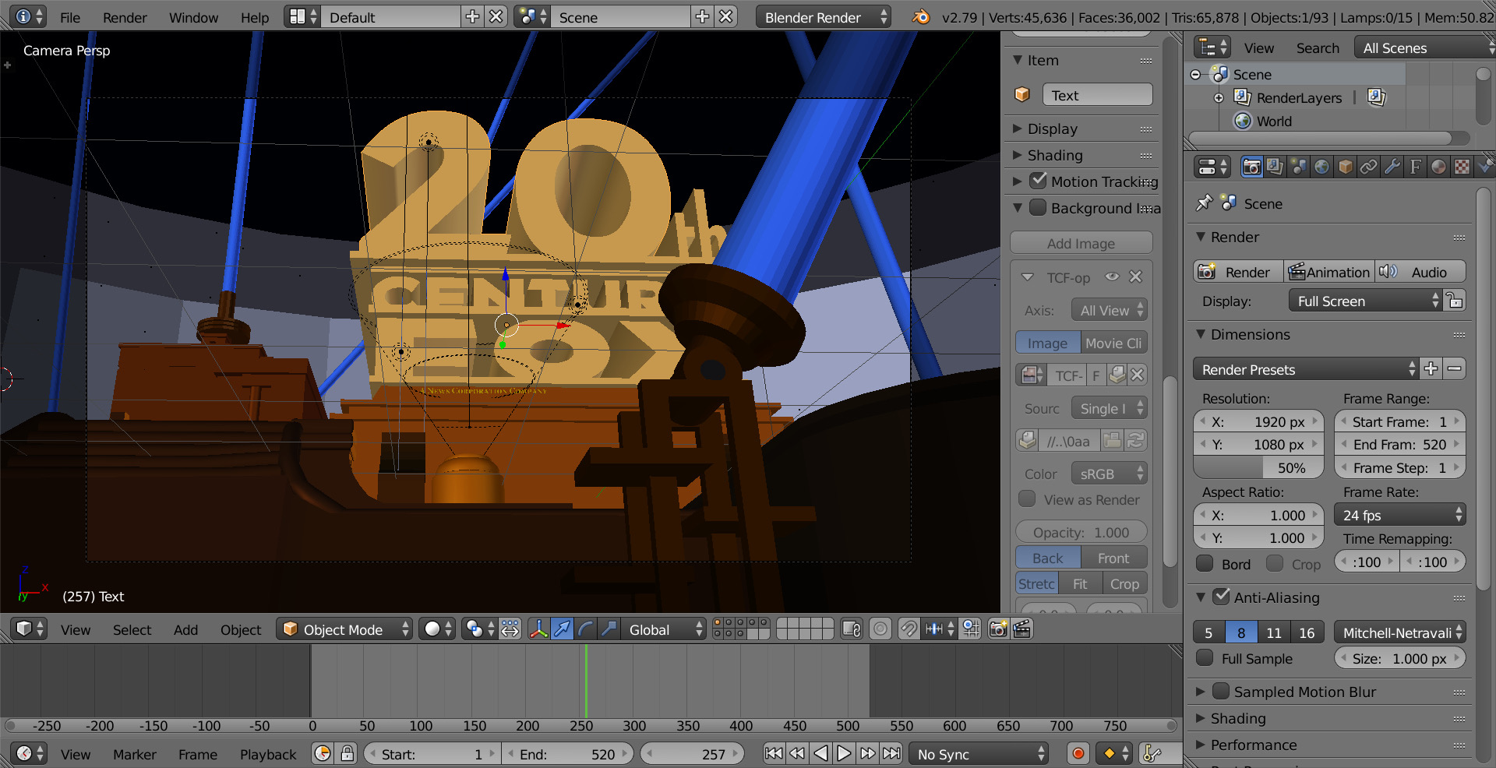Enable the Crop checkbox in Dimensions
The height and width of the screenshot is (768, 1496).
pos(1275,563)
